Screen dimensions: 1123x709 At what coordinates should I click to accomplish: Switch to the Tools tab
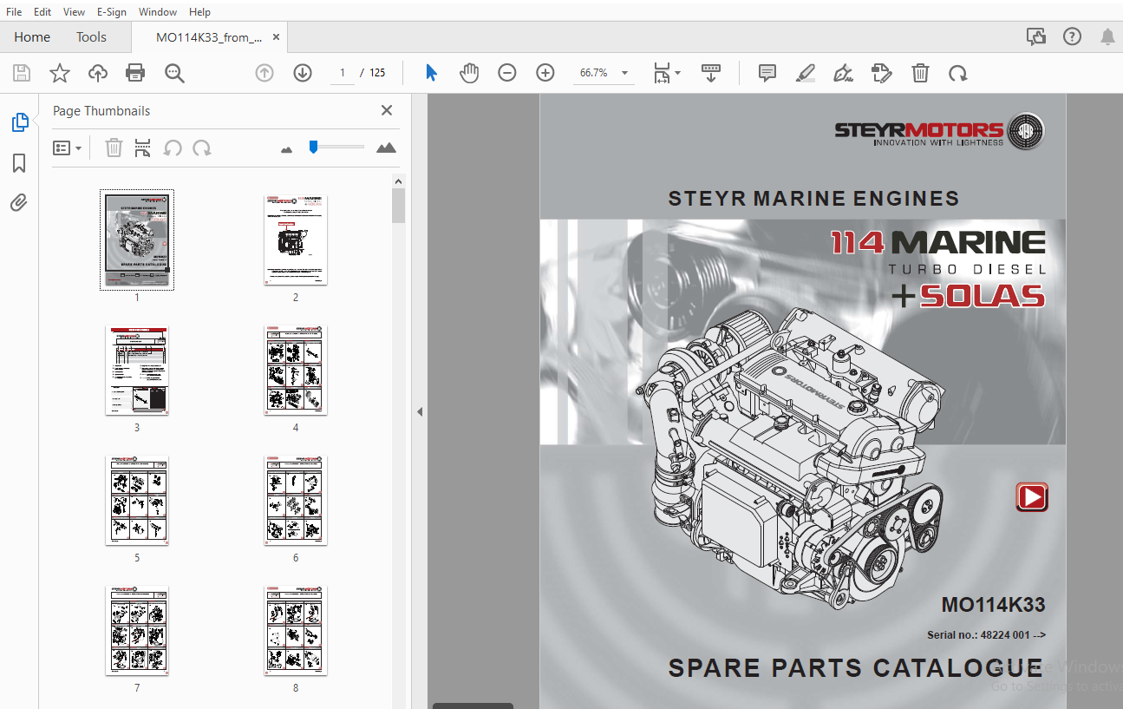(91, 36)
